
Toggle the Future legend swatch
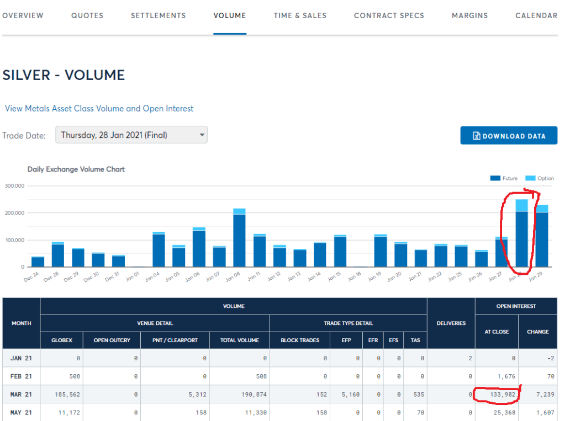click(x=495, y=178)
